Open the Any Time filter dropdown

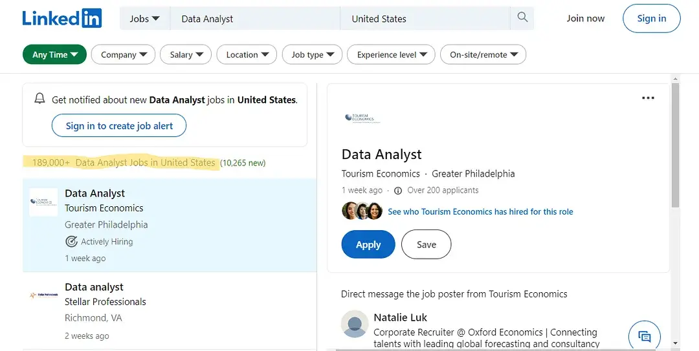[x=54, y=55]
